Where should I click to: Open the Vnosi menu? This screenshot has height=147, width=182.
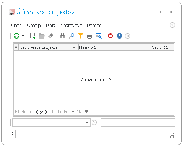click(x=17, y=25)
